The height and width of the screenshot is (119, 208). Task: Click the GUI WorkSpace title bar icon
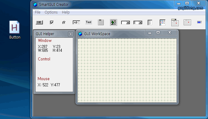[x=80, y=34]
